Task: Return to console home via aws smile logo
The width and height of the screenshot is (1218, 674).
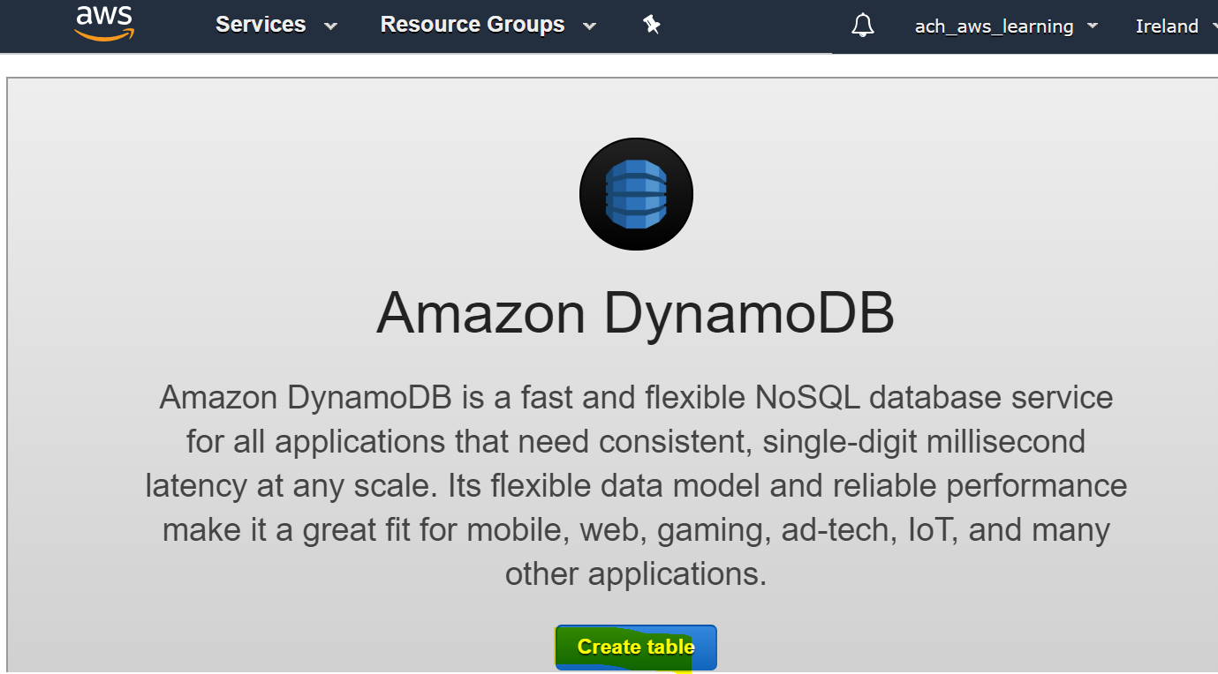Action: (x=104, y=24)
